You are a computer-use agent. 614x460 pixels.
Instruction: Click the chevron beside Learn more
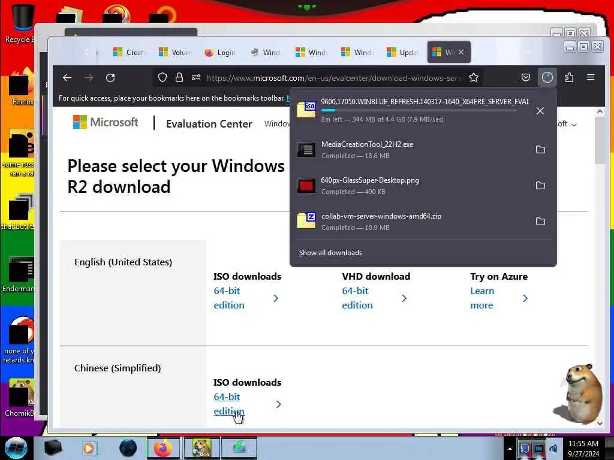525,298
